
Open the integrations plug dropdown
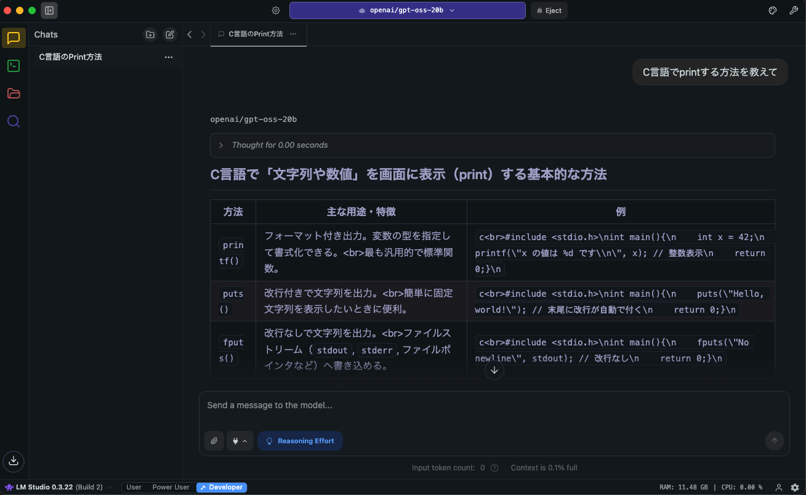(x=240, y=441)
